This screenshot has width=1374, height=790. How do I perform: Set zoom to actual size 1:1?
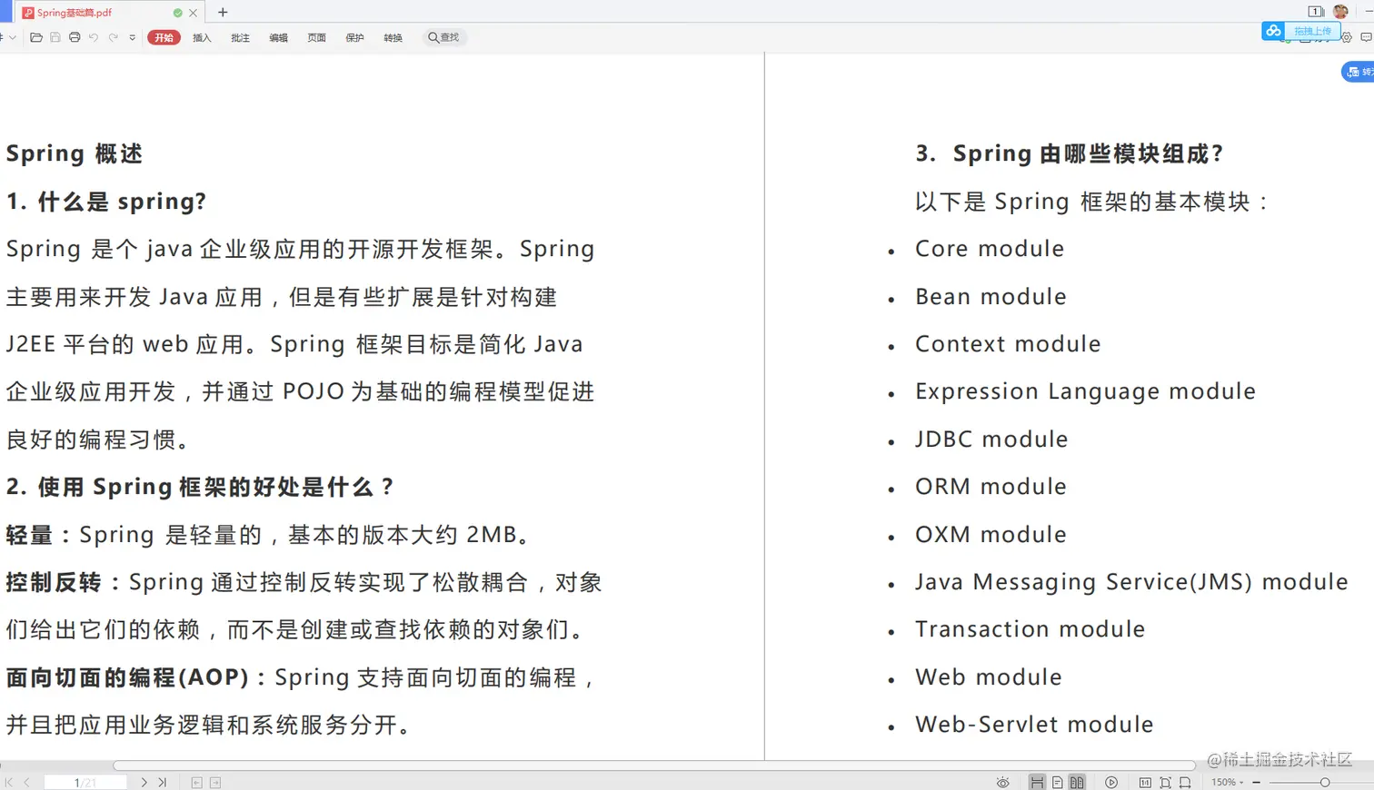point(1145,782)
